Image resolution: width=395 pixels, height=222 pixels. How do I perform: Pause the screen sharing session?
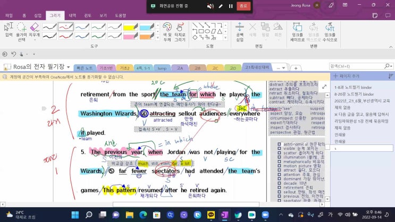pyautogui.click(x=231, y=6)
